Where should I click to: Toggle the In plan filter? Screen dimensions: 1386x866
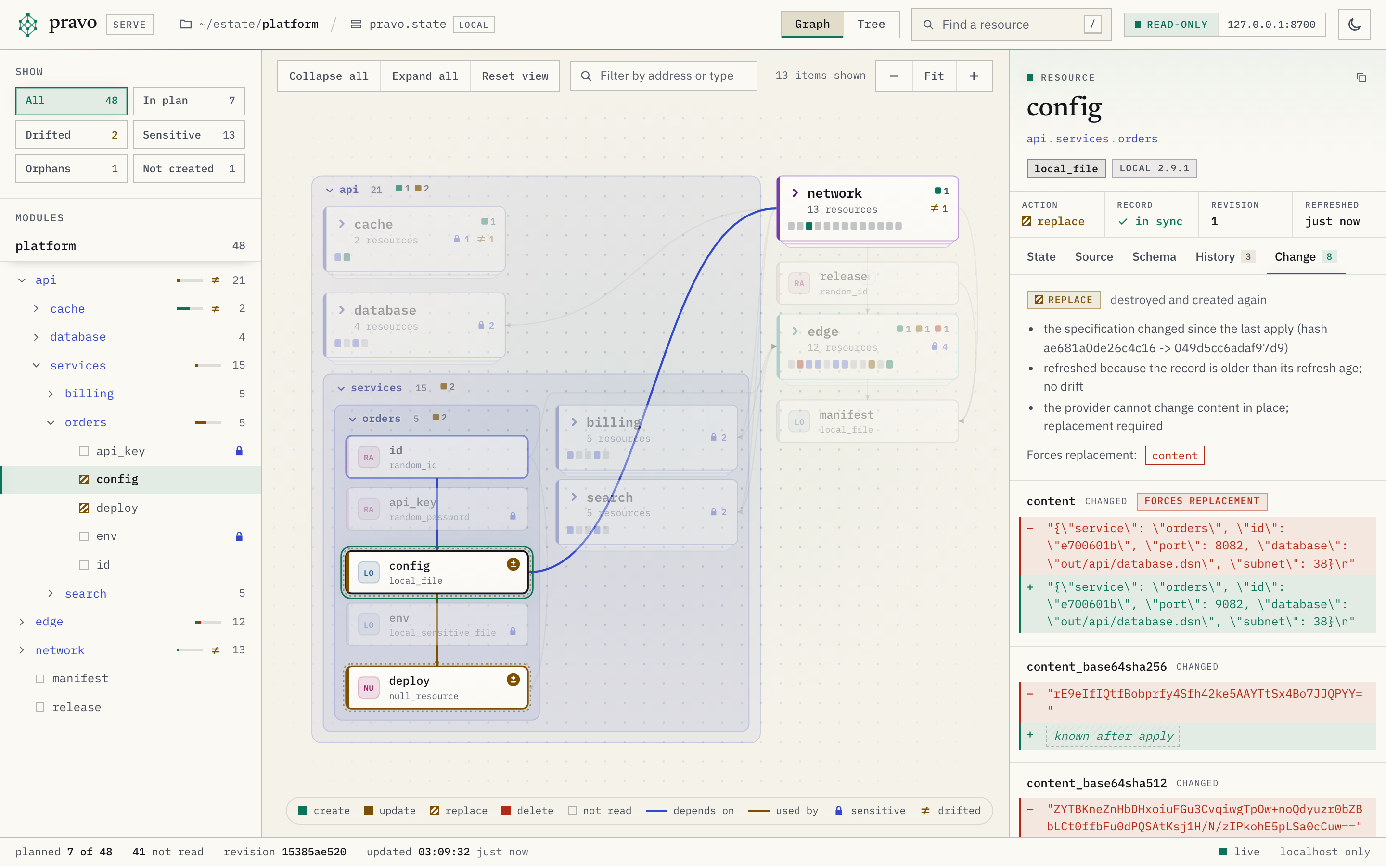pos(189,101)
